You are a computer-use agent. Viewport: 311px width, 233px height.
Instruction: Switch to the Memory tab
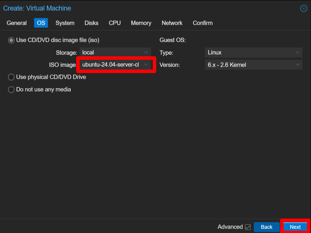click(x=141, y=23)
